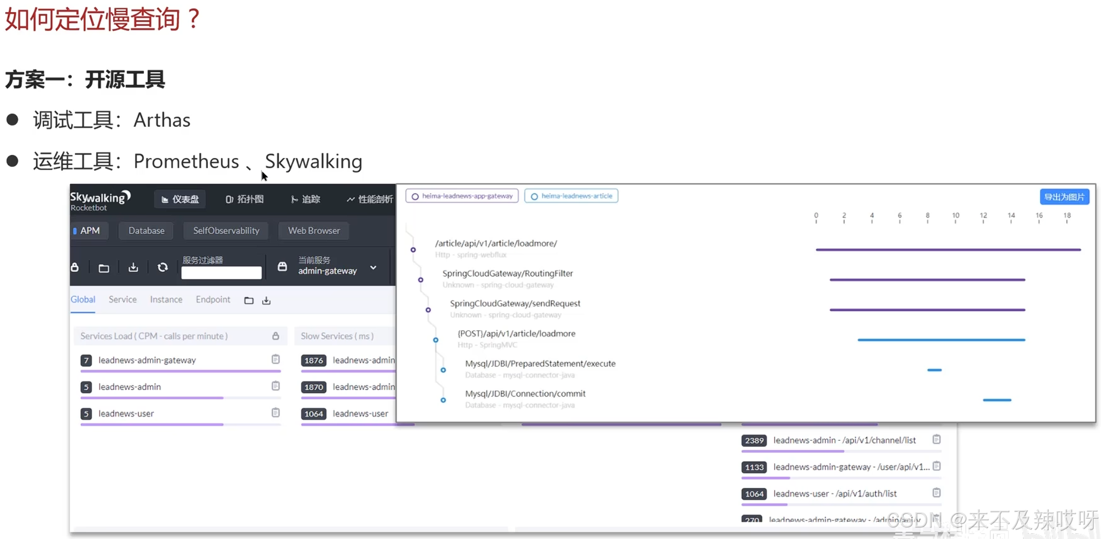This screenshot has width=1101, height=539.
Task: Select SpringCloudGateway/RoutingFilter span
Action: [x=508, y=273]
